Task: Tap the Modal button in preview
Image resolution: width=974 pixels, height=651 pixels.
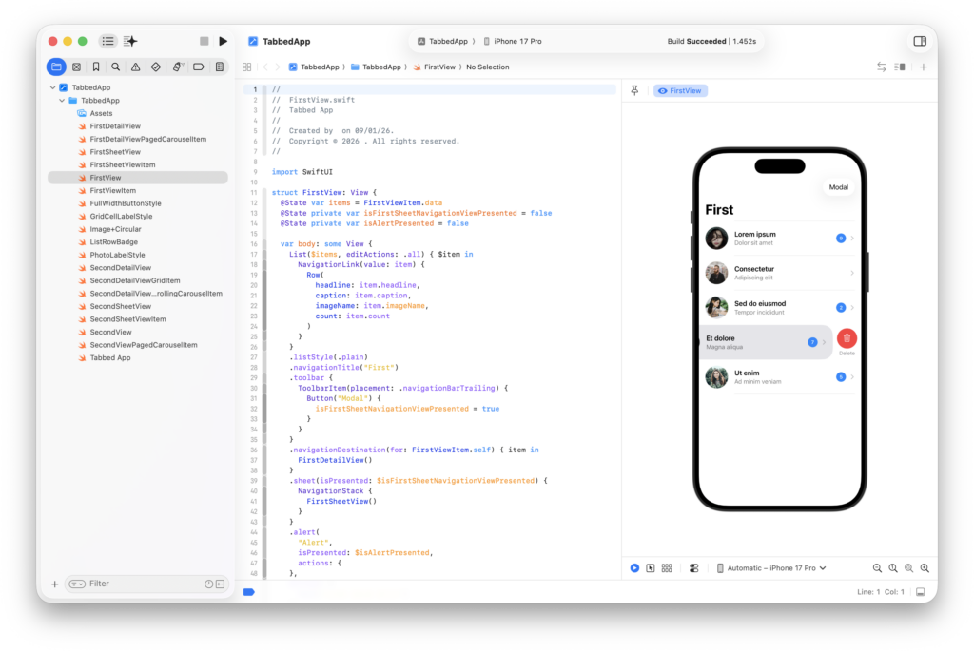Action: pos(838,187)
